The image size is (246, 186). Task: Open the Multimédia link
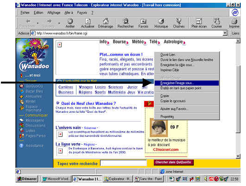tap(117, 92)
